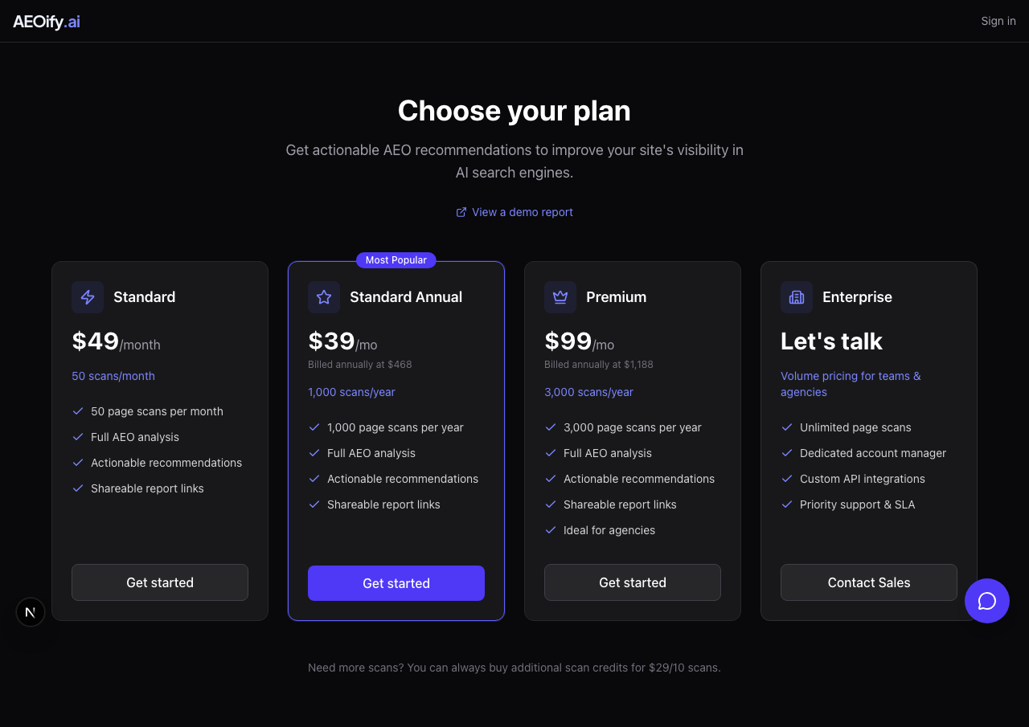Open the Sign in link
Viewport: 1029px width, 727px height.
click(x=998, y=21)
